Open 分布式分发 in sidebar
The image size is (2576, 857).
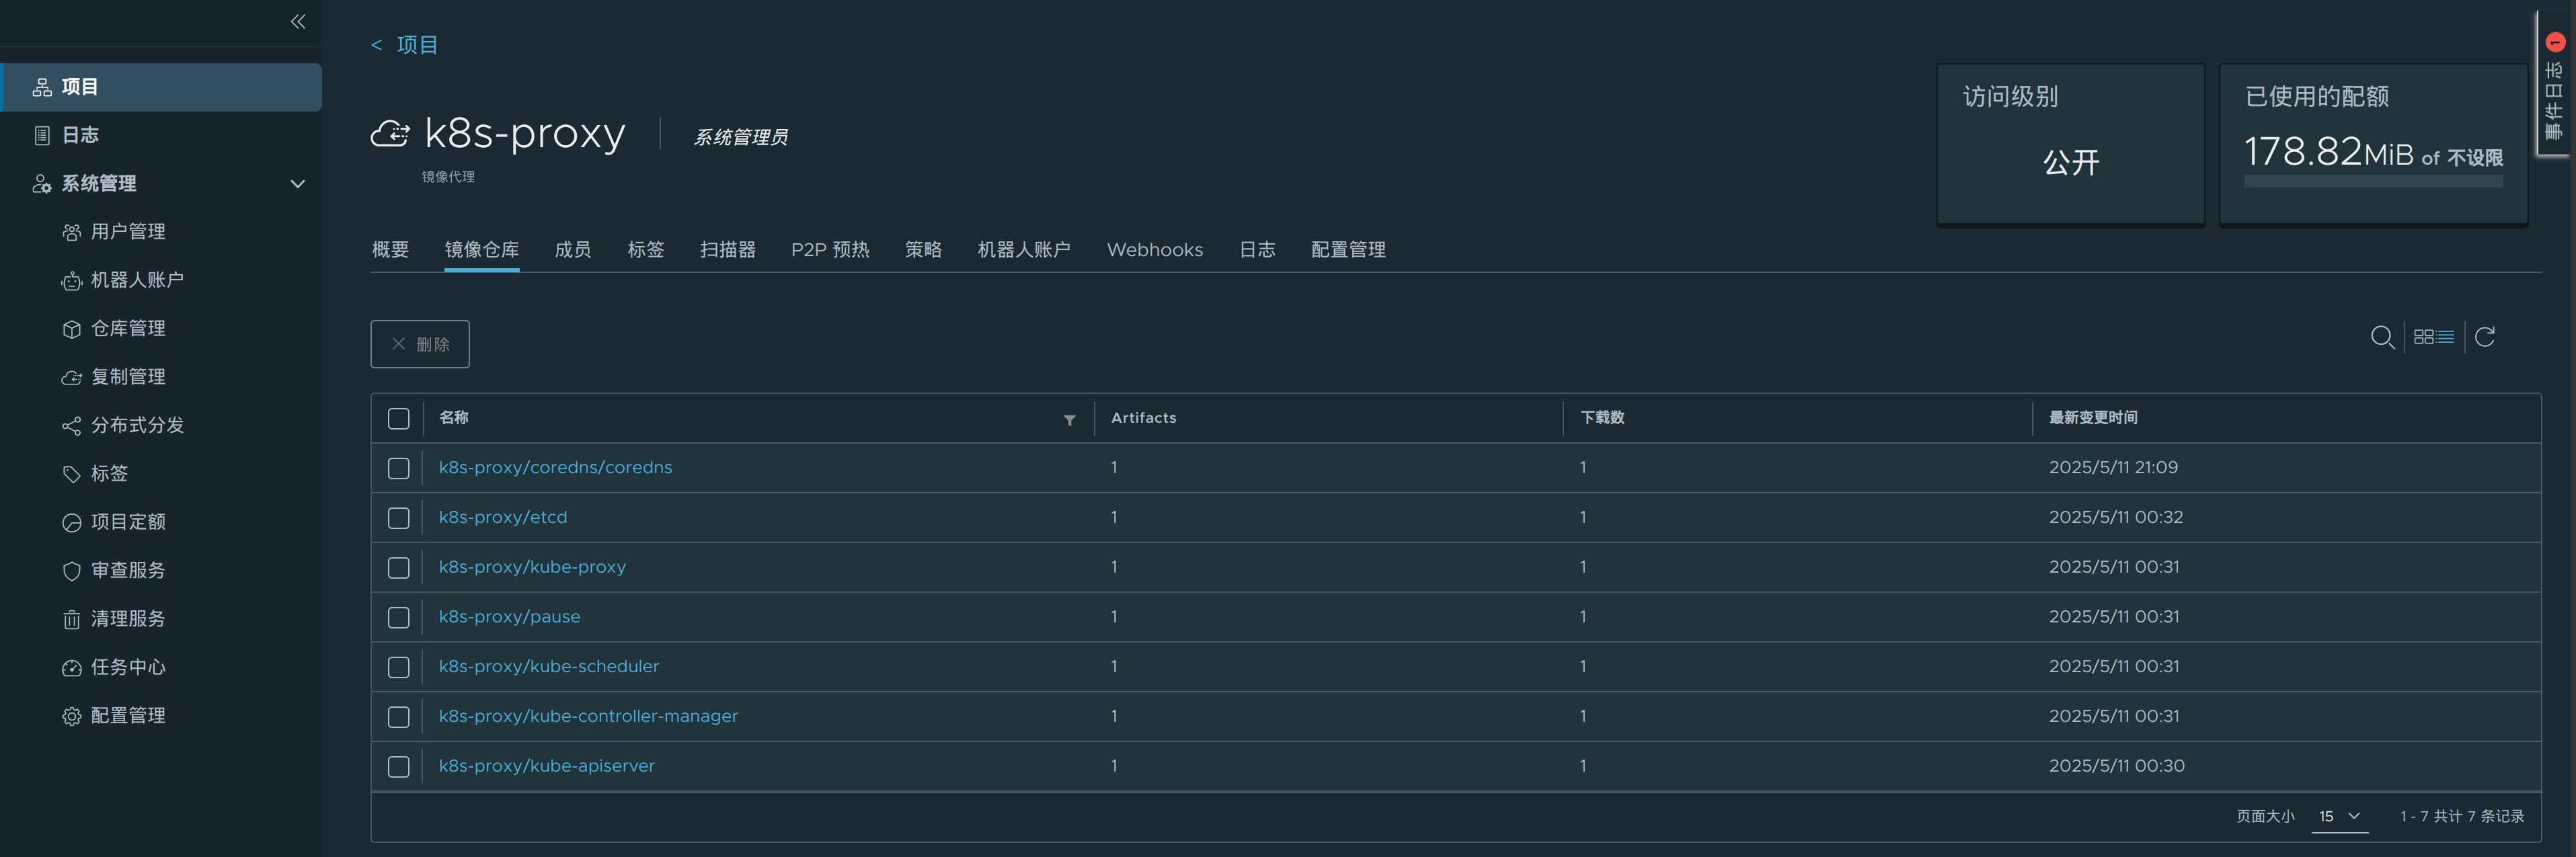(x=137, y=425)
